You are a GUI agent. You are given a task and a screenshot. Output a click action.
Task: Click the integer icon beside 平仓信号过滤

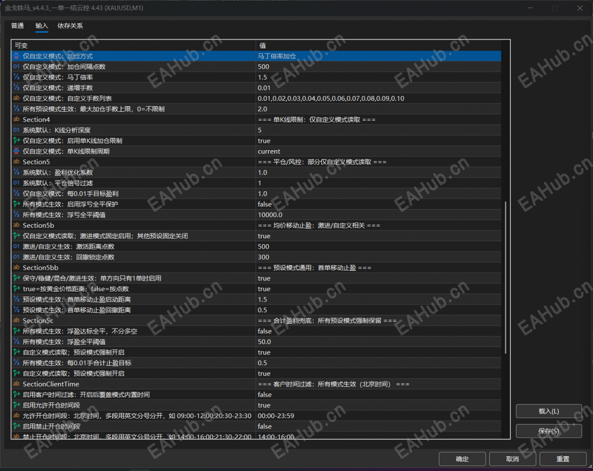[16, 183]
